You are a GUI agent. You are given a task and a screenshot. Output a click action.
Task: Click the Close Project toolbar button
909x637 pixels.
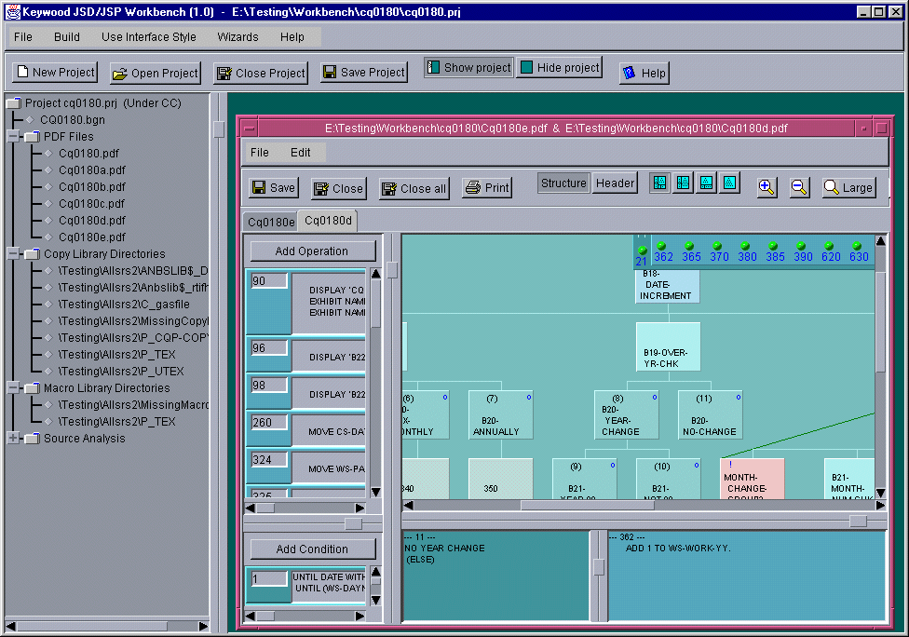point(260,73)
